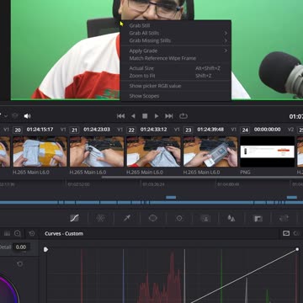This screenshot has height=303, width=303.
Task: Reset the color wheel below Detail
Action: click(x=19, y=263)
